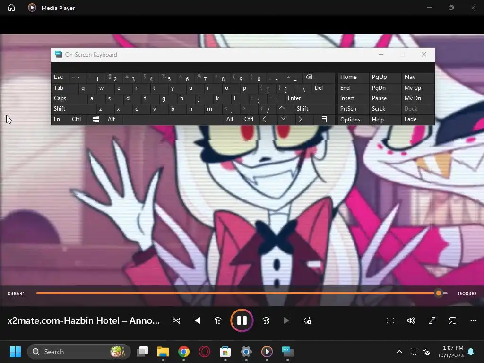This screenshot has height=363, width=484.
Task: Open Microsoft Store from the taskbar
Action: tap(225, 352)
